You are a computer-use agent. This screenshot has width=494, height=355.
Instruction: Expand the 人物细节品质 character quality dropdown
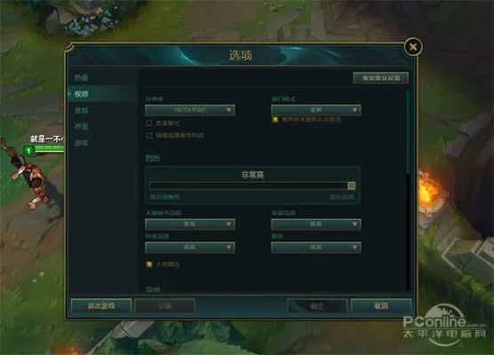pos(190,224)
